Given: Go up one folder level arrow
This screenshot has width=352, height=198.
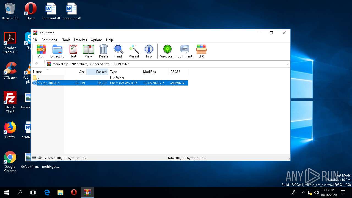Looking at the screenshot, I should pyautogui.click(x=37, y=64).
